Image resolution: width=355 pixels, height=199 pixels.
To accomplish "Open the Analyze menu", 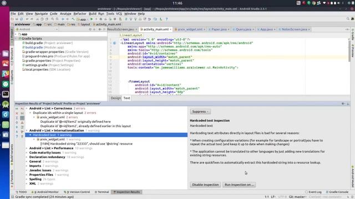I will (x=65, y=14).
